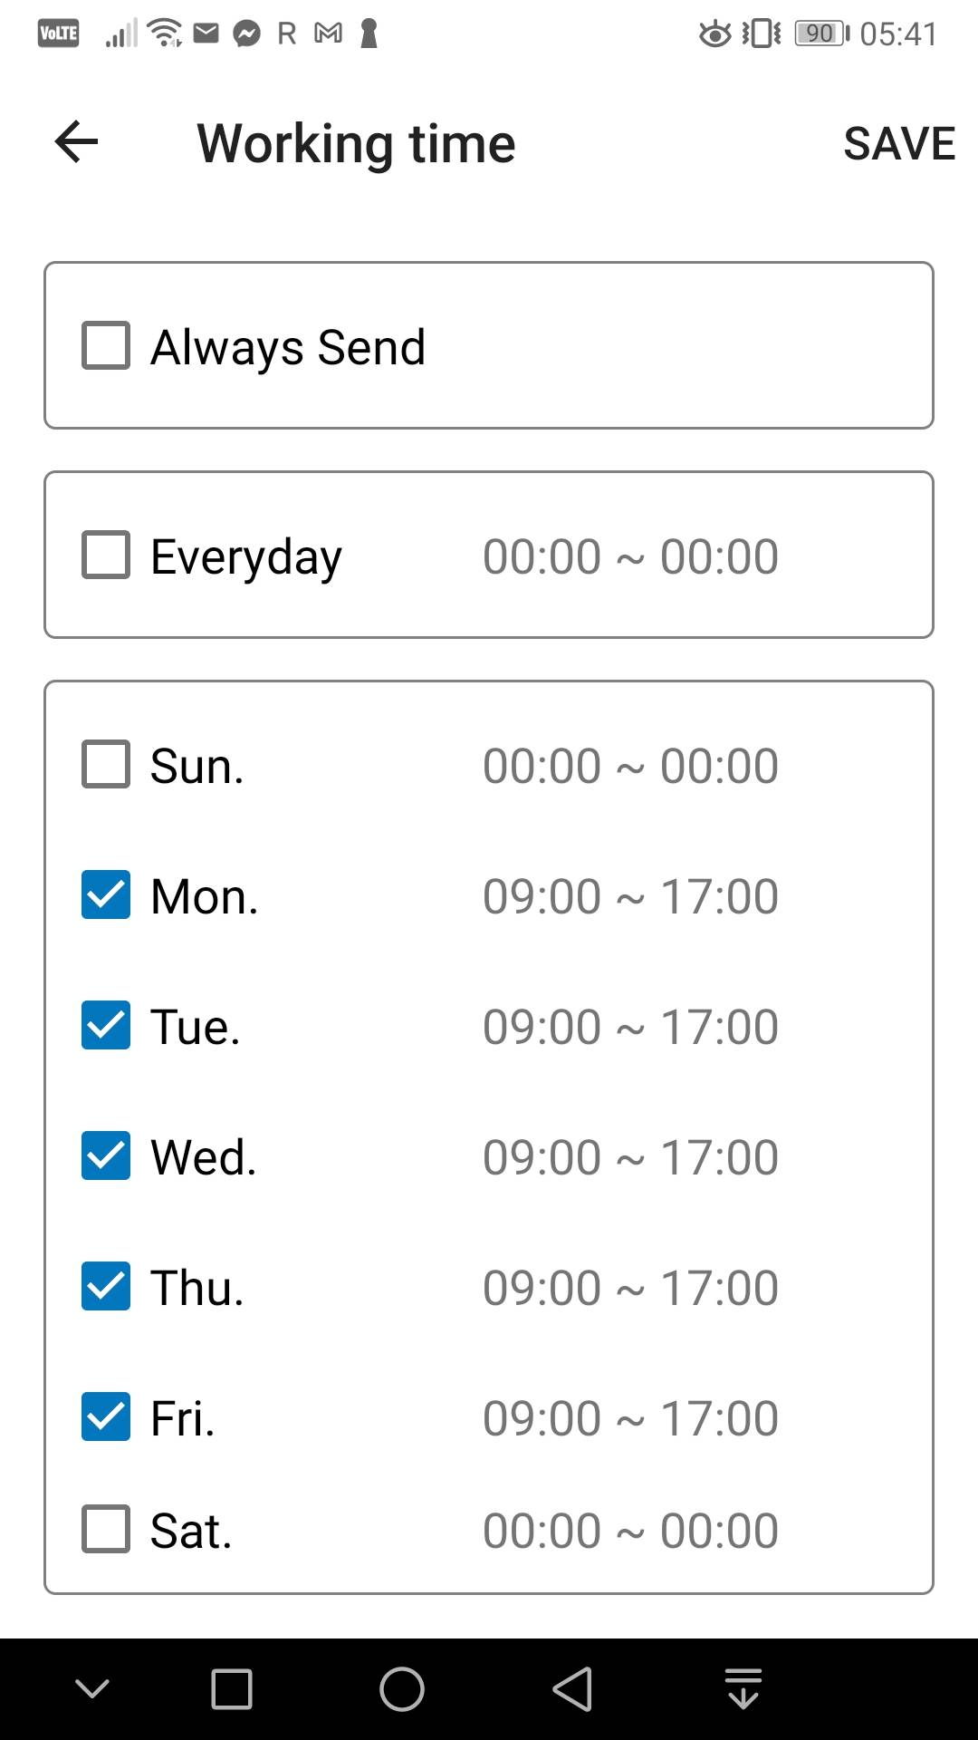The image size is (978, 1740).
Task: Change Monday's 09:00 ~ 17:00 time range
Action: (x=630, y=896)
